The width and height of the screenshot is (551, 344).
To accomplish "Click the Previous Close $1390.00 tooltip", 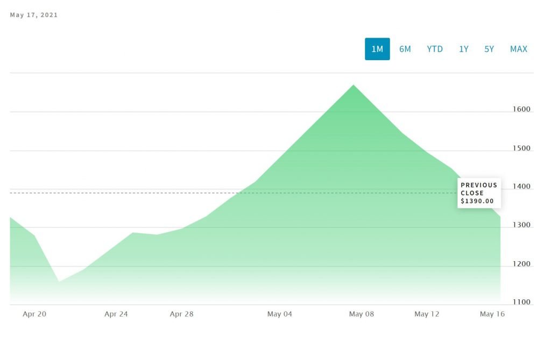I will [479, 193].
